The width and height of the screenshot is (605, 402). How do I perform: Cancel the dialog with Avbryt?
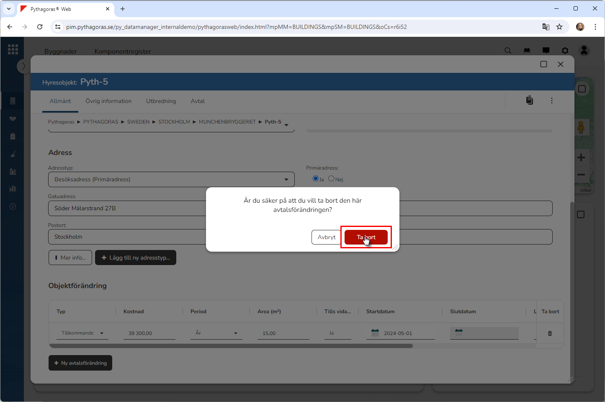[326, 237]
